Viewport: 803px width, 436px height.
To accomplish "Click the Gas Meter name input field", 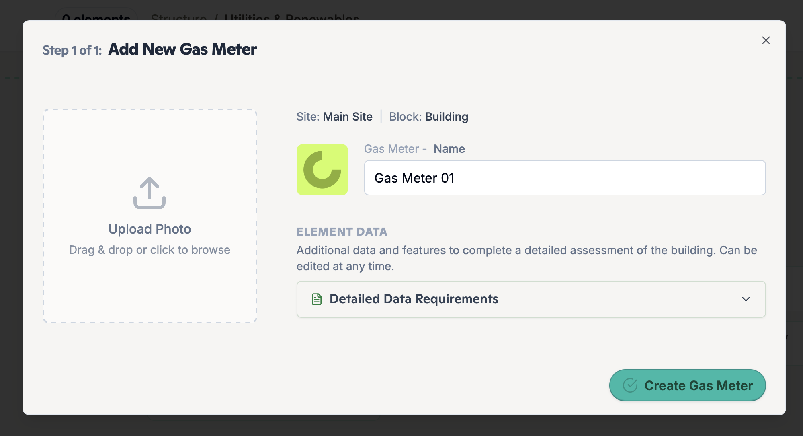I will tap(565, 178).
